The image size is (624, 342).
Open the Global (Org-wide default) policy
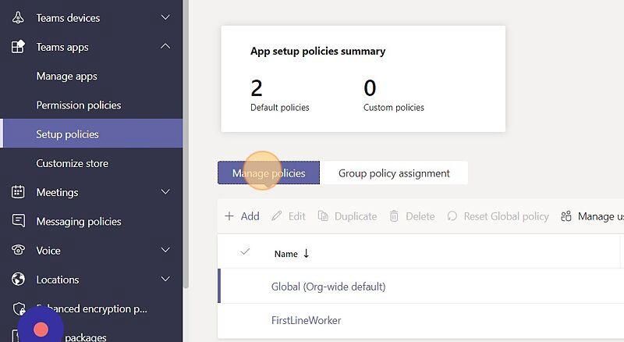328,287
